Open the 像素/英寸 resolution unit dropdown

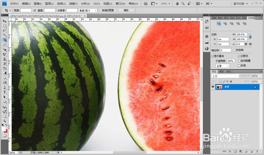coord(88,11)
